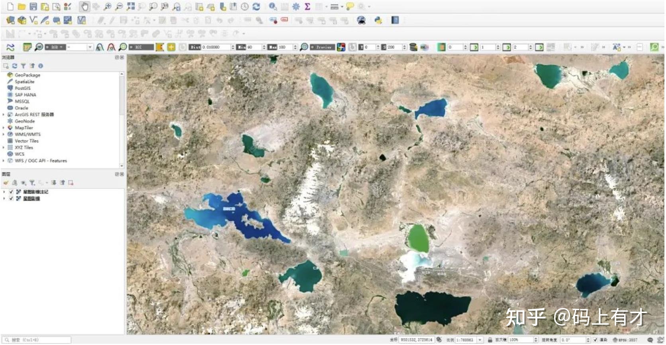Expand the XYZ Tiles browser node
Viewport: 666px width, 345px height.
4,147
